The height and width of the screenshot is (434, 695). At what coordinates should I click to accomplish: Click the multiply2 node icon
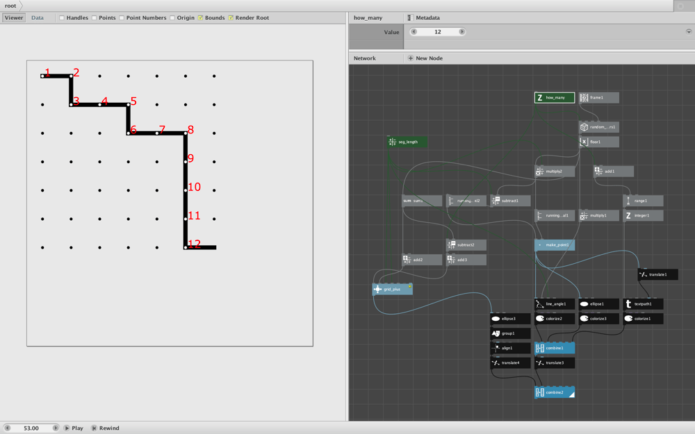point(539,172)
